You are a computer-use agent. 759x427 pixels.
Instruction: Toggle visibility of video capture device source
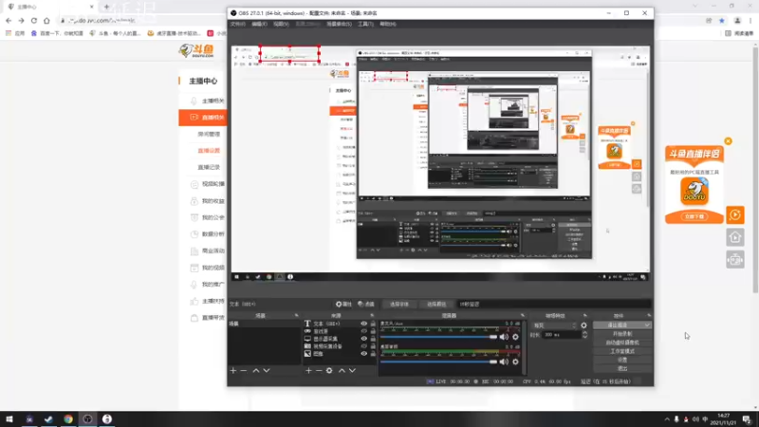tap(363, 346)
